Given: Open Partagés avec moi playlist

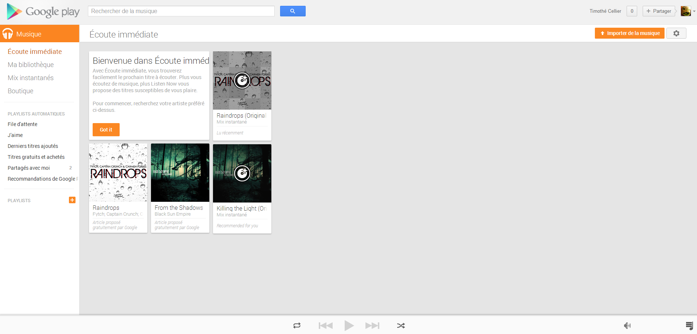Looking at the screenshot, I should pos(29,168).
